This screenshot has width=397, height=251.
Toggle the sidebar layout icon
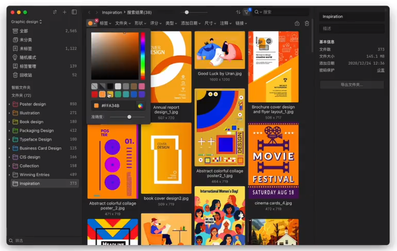74,12
